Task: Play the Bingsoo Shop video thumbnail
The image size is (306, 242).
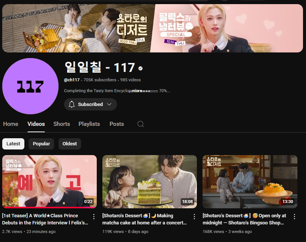Action: (x=250, y=182)
